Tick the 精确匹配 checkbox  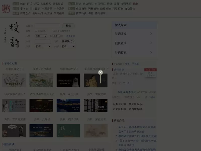coord(36,31)
